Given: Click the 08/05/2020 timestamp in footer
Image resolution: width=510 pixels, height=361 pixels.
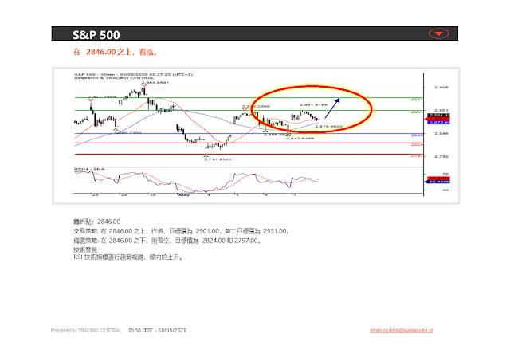Looking at the screenshot, I should [172, 330].
